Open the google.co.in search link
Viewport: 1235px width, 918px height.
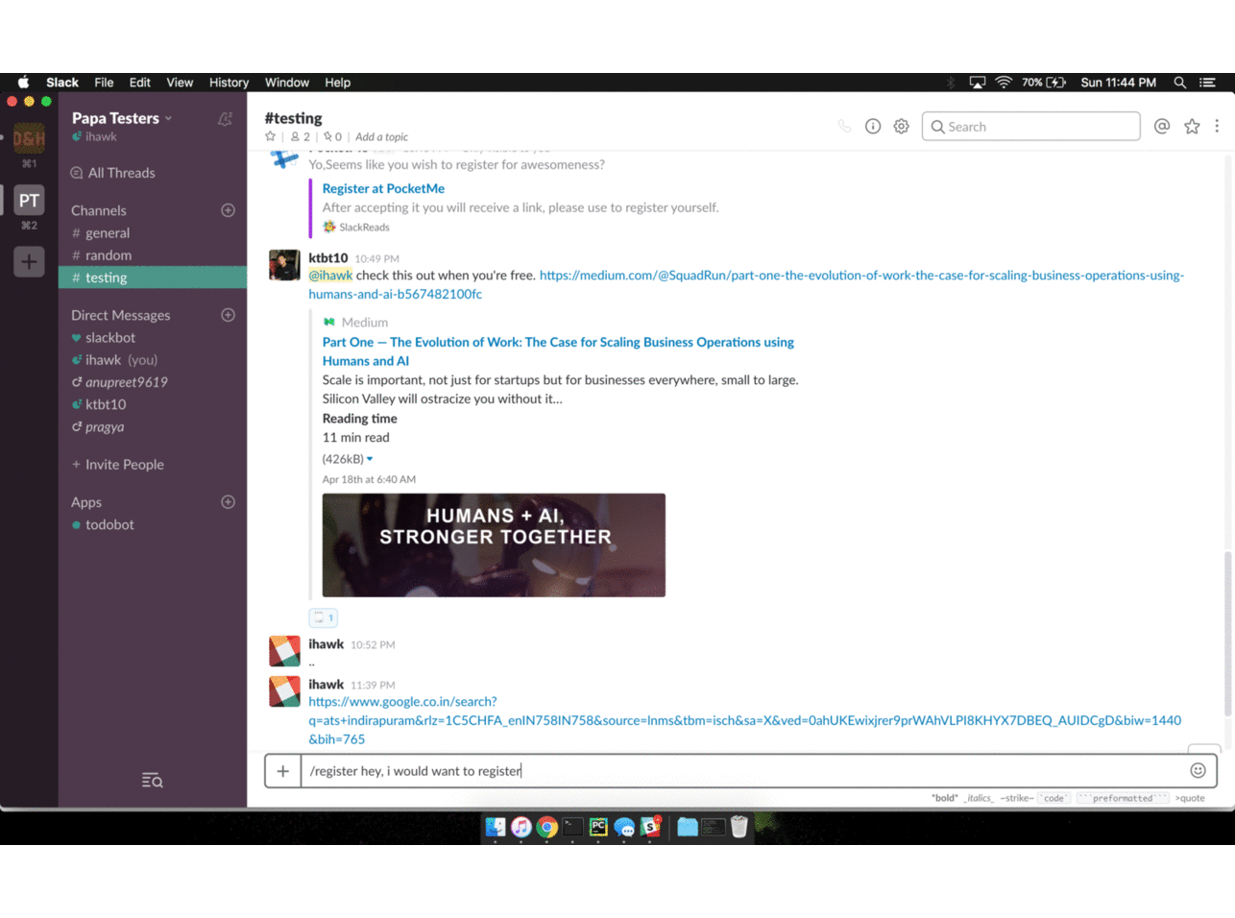click(744, 720)
